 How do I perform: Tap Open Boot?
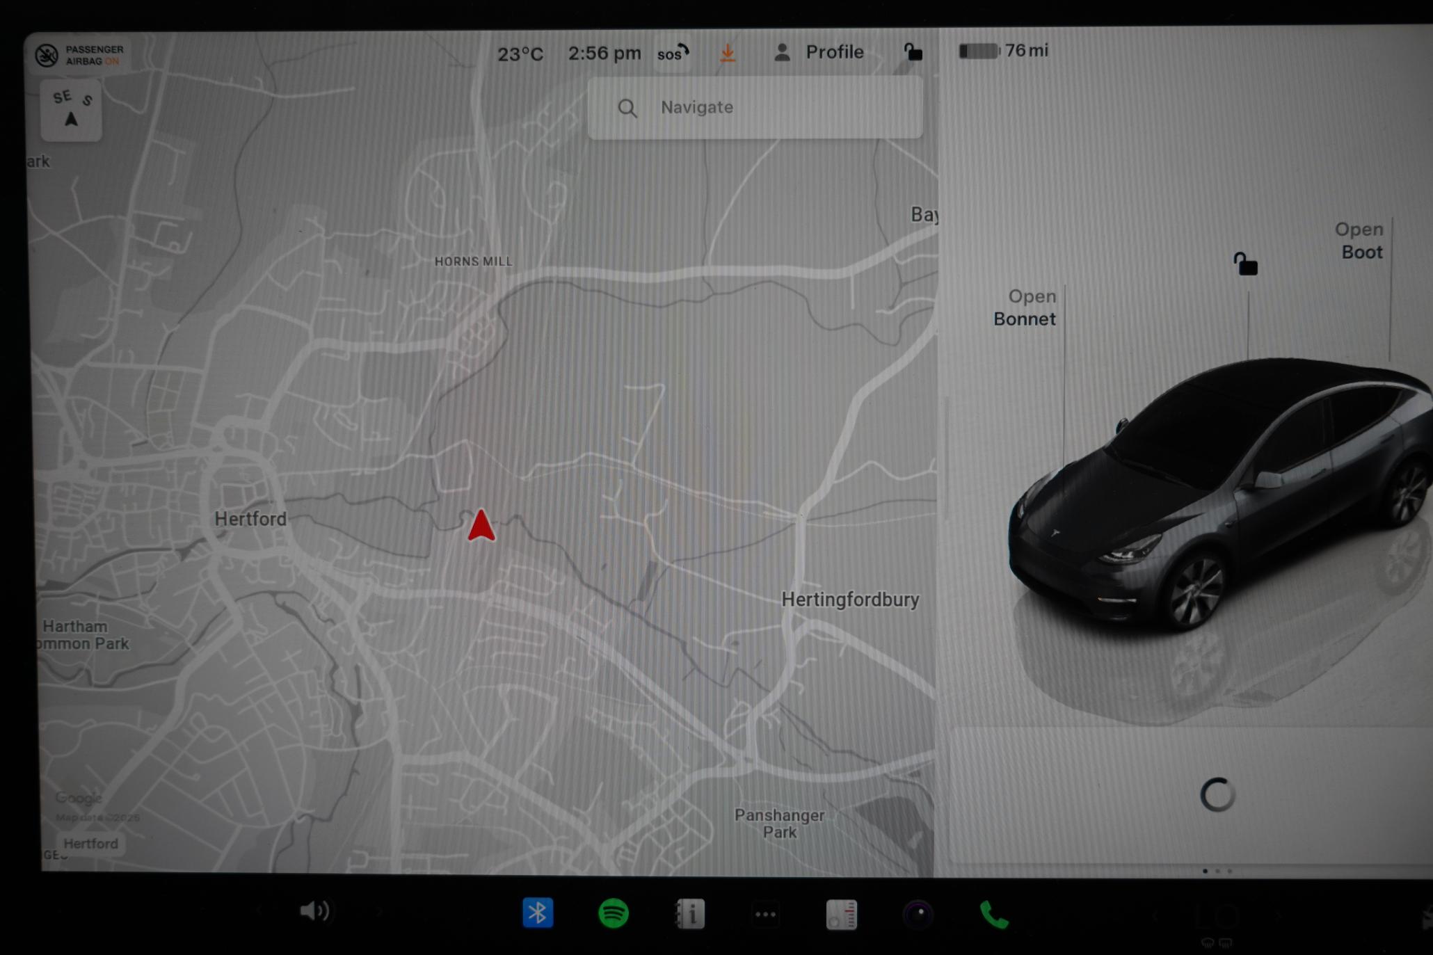click(x=1359, y=241)
